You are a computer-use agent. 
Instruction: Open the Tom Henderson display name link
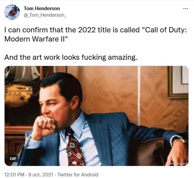tap(42, 8)
